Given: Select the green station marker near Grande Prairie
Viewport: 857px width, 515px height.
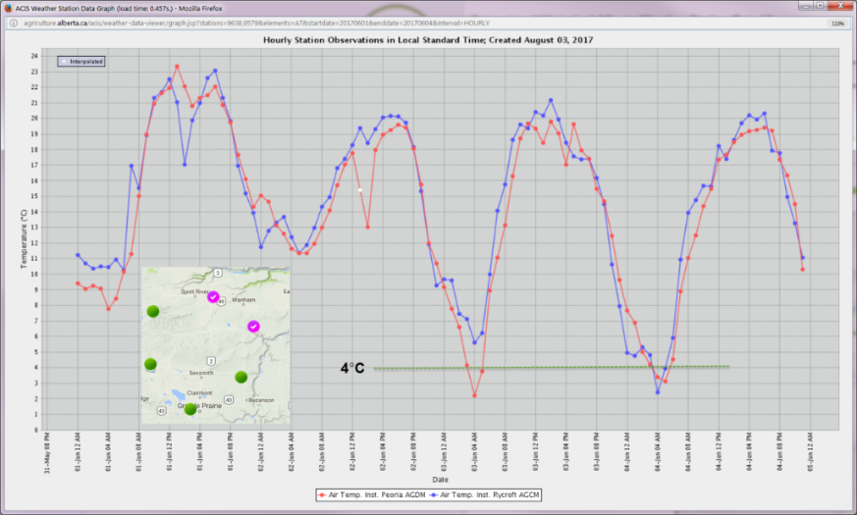Looking at the screenshot, I should pyautogui.click(x=190, y=408).
